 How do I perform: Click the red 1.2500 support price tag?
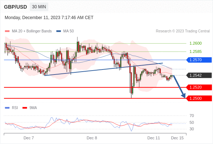pos(199,98)
